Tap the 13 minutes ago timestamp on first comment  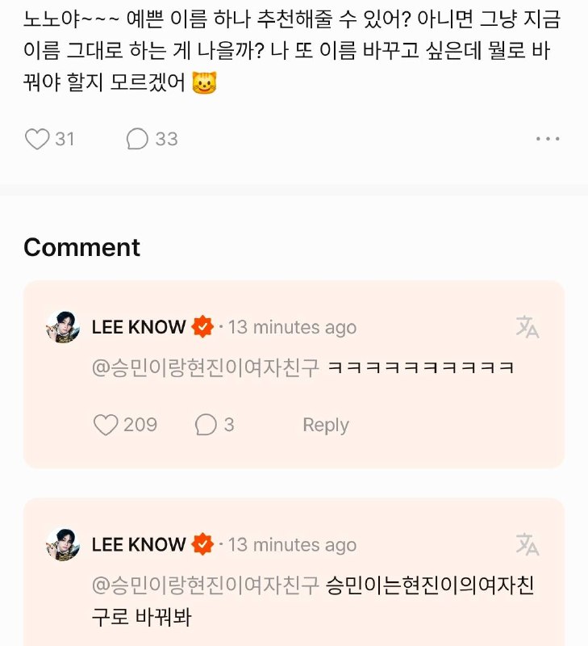click(x=292, y=328)
